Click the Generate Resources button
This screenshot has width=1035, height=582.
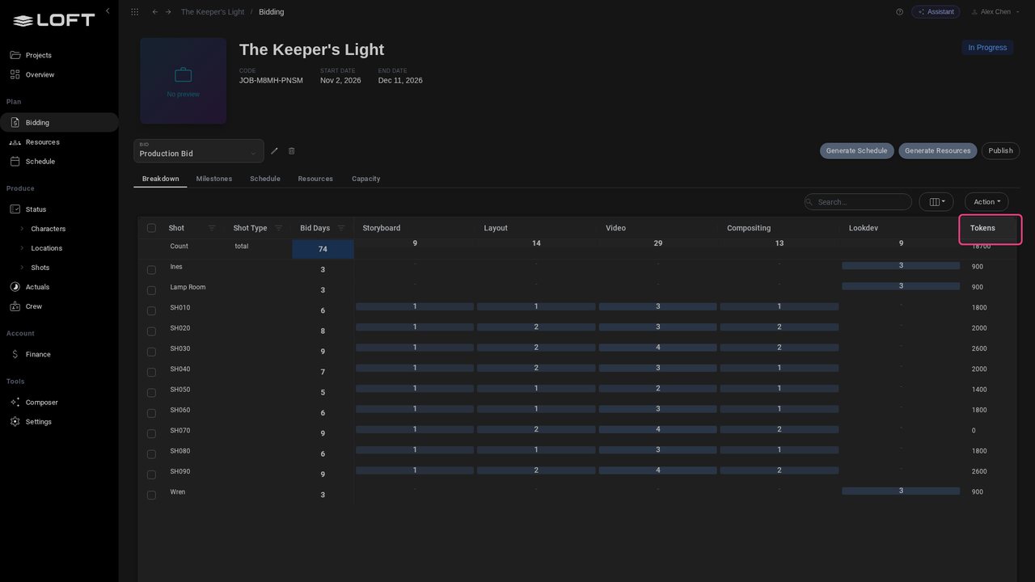coord(938,151)
